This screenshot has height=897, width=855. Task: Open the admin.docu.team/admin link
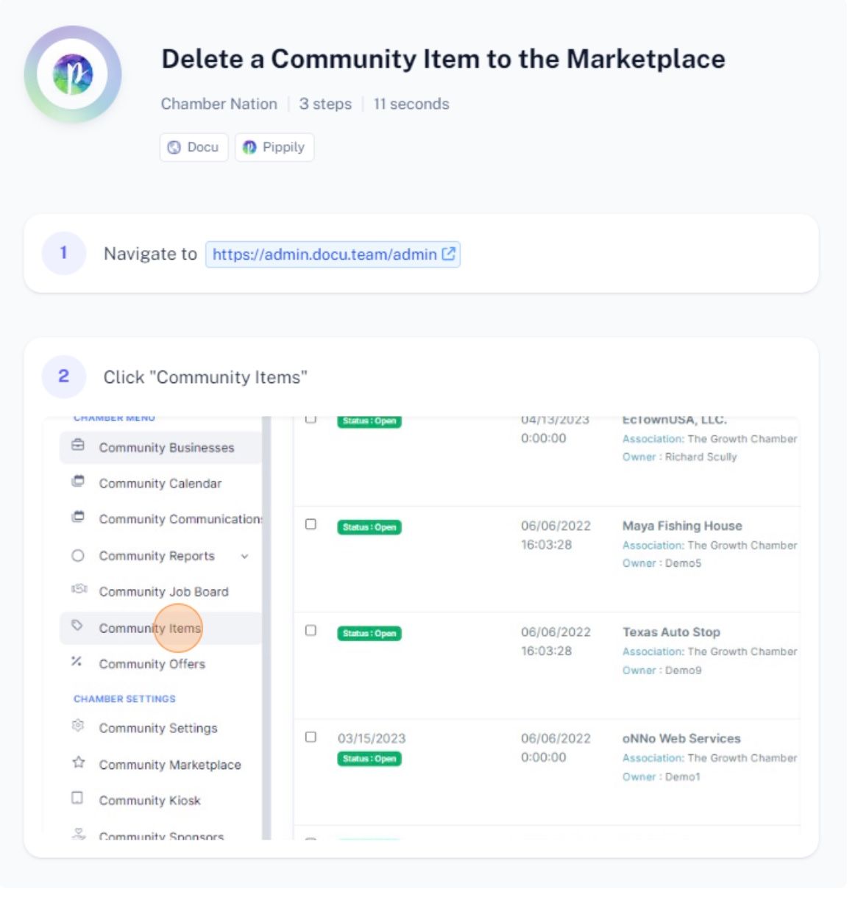click(333, 254)
